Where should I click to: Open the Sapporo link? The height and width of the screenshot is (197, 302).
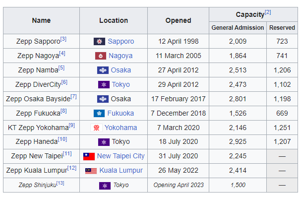point(121,42)
